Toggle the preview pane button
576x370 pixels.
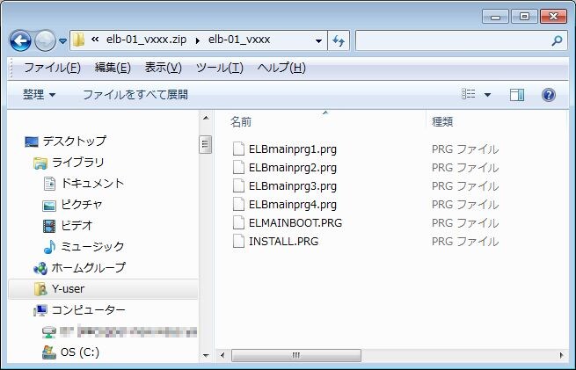click(x=517, y=94)
